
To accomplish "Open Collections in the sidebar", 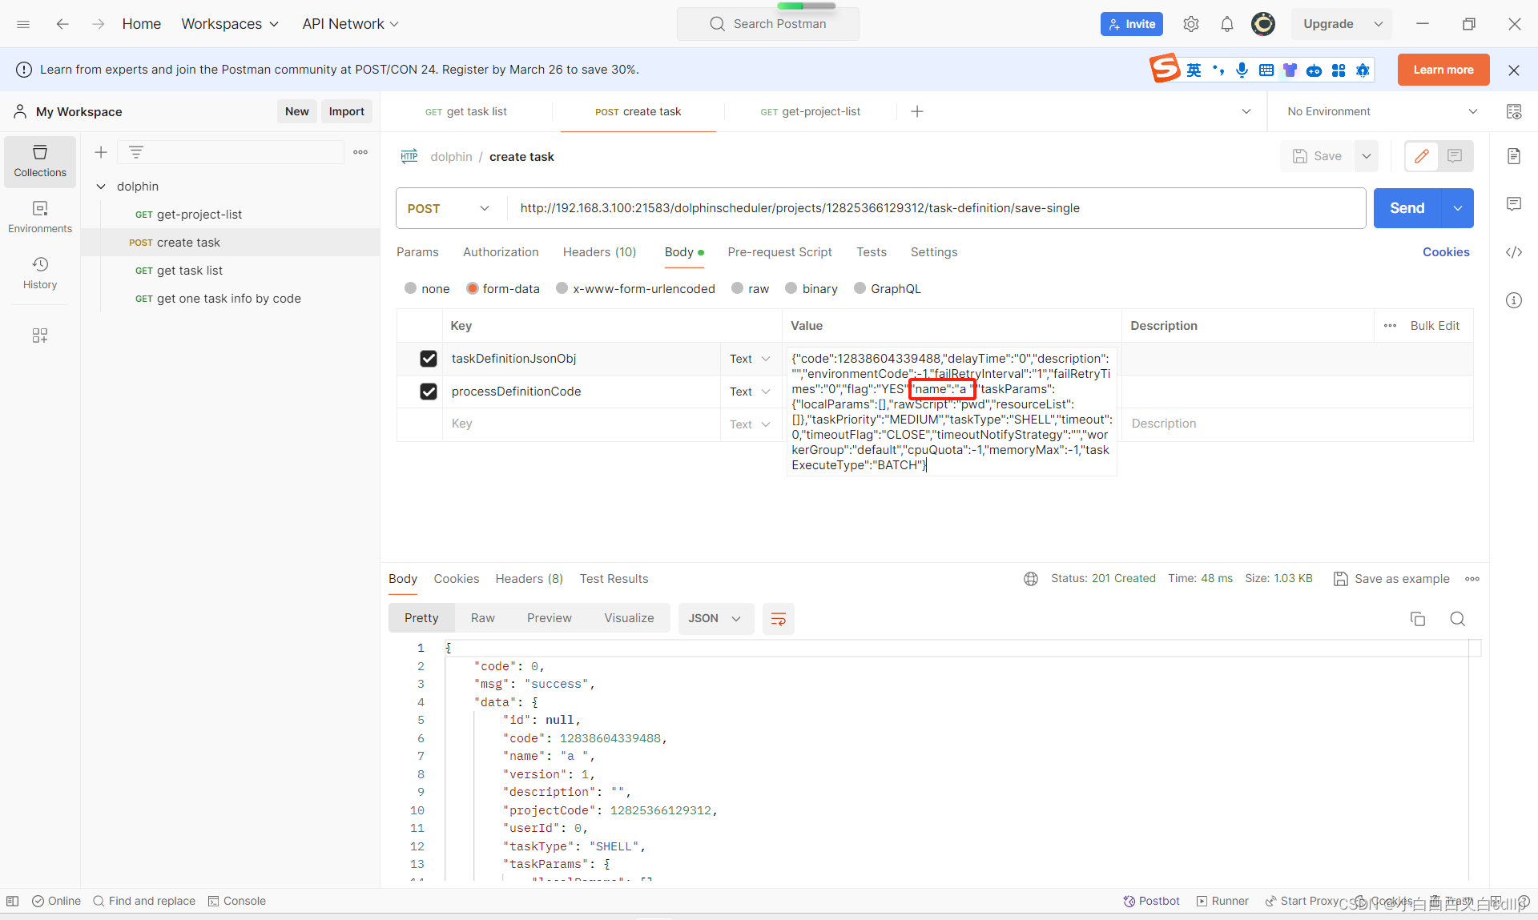I will click(40, 161).
